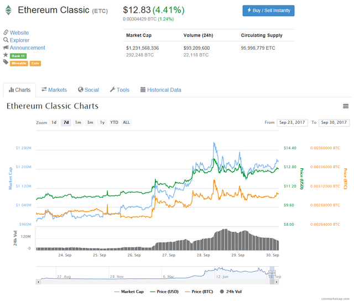Viewport: 354px width, 301px height.
Task: Click the megaphone icon beside Announcement
Action: click(6, 48)
